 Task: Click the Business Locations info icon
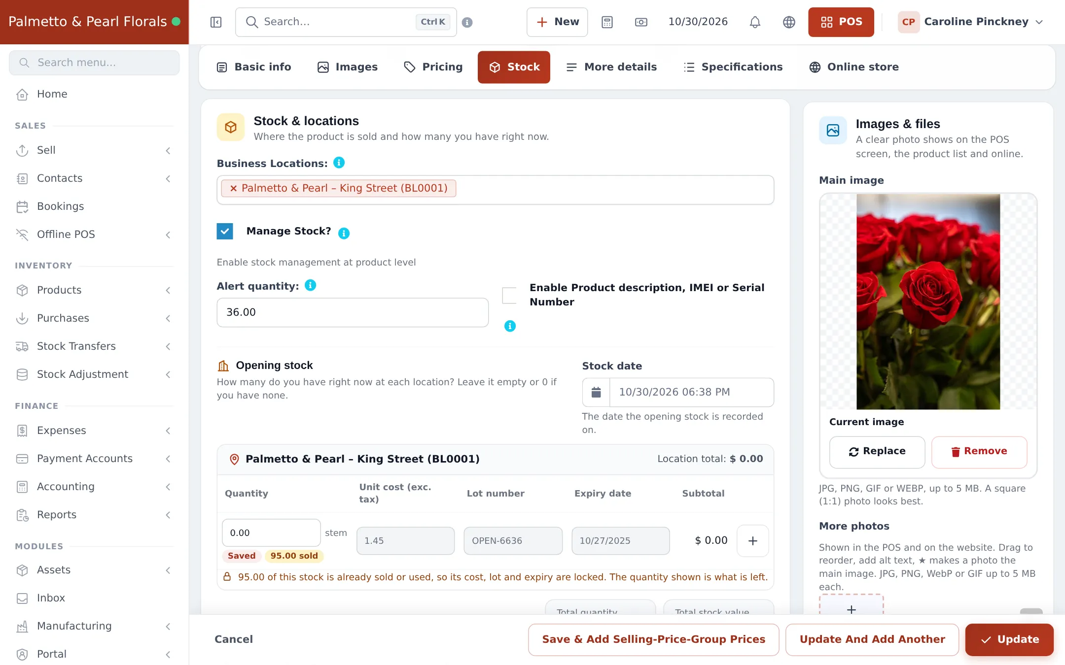(x=339, y=163)
